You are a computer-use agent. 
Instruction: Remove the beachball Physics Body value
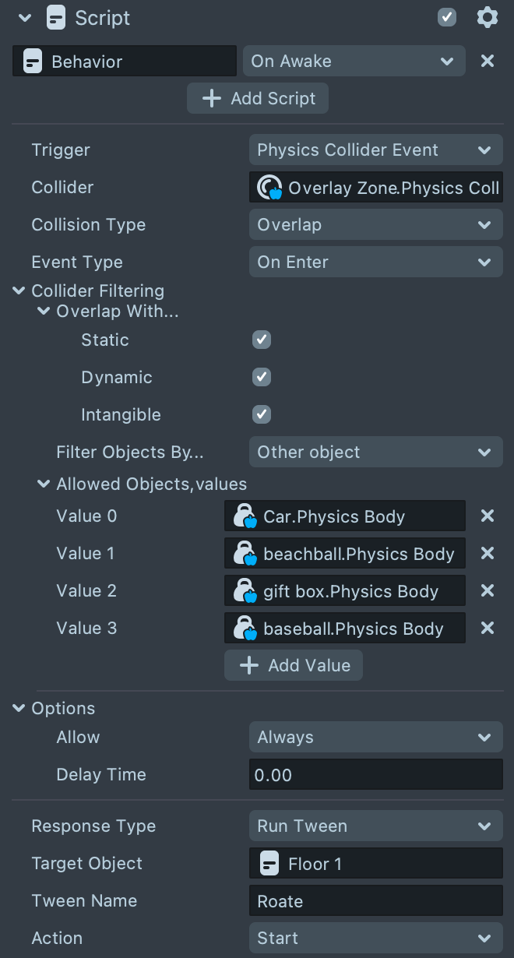pyautogui.click(x=488, y=553)
